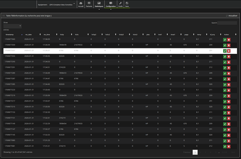The width and height of the screenshot is (241, 159).
Task: Edit the last row with timestamp 1769877081
Action: tap(225, 146)
